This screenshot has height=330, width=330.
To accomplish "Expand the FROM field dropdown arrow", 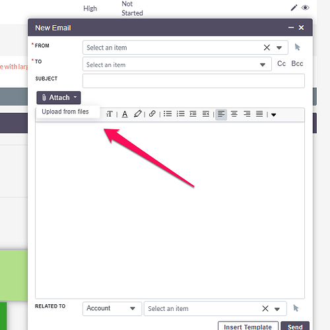I will [279, 48].
